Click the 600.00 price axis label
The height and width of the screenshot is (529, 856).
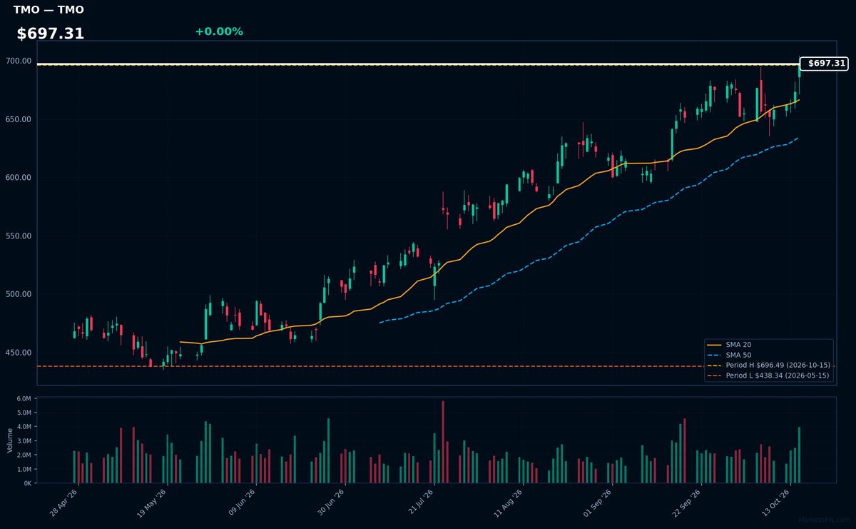19,178
